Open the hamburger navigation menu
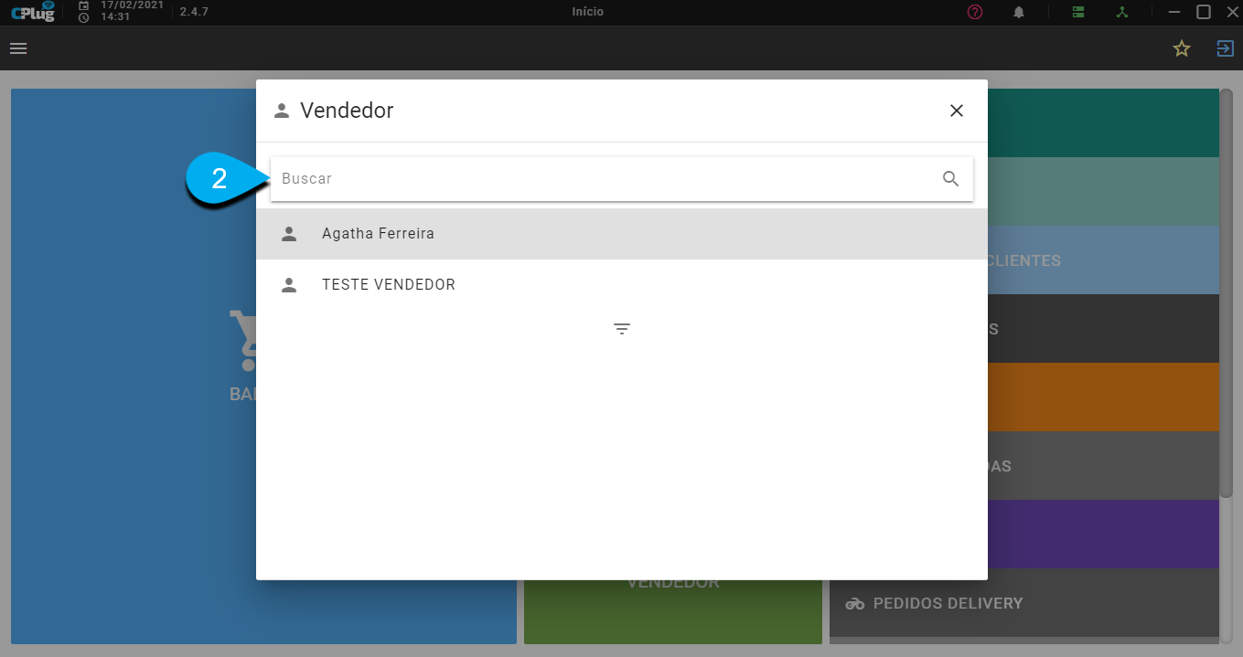1243x657 pixels. coord(18,48)
